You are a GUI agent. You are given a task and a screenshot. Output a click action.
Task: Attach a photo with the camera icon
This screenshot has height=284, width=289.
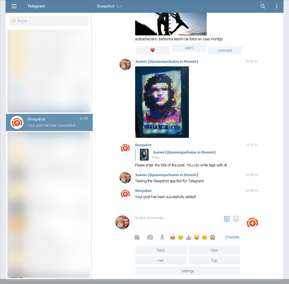point(150,237)
